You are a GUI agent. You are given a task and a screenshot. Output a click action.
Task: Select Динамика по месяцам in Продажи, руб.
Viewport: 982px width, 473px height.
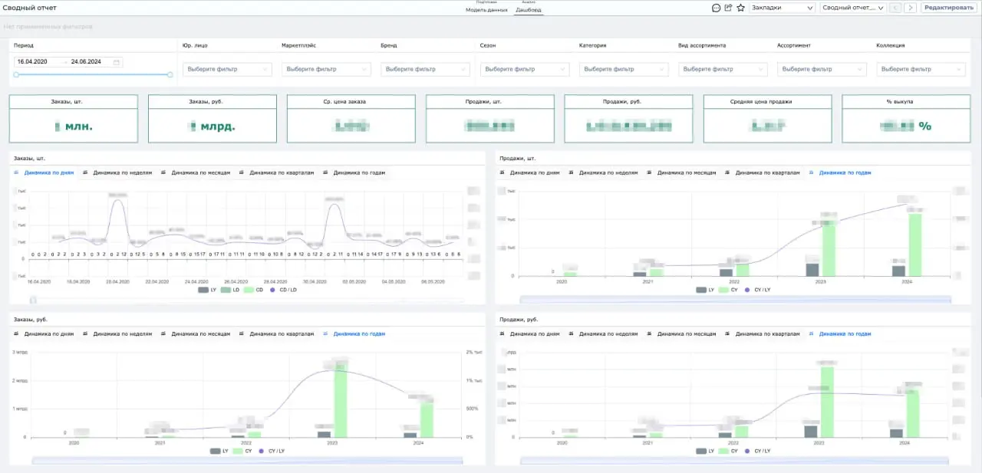pos(680,334)
